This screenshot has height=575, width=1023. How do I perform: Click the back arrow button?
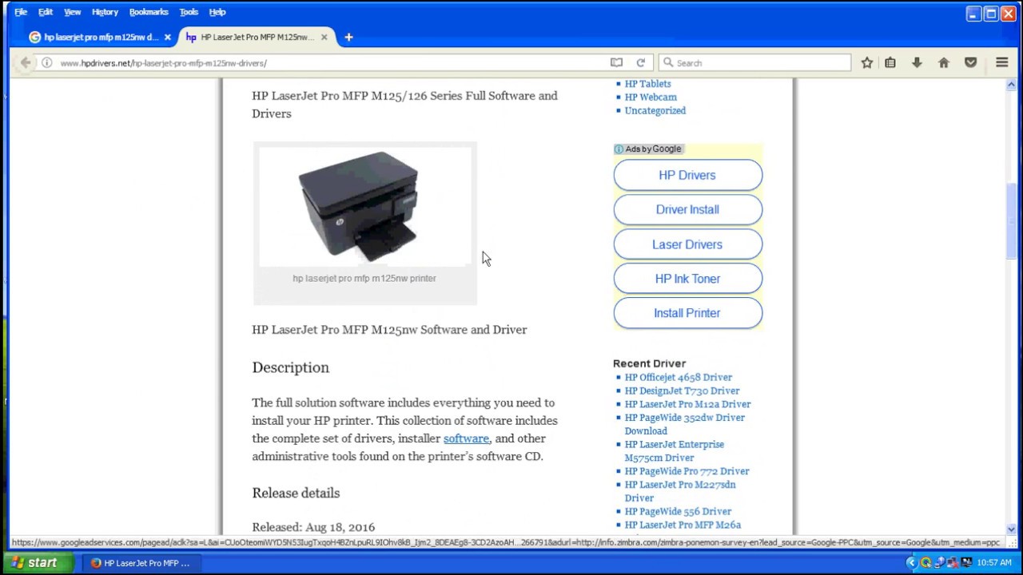[26, 62]
